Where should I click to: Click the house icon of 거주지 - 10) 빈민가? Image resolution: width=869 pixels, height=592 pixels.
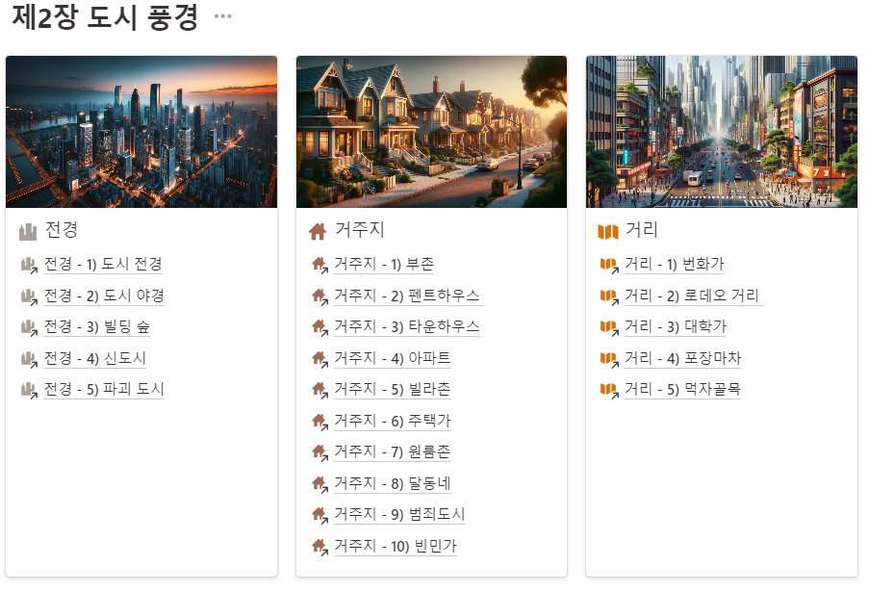click(x=319, y=547)
